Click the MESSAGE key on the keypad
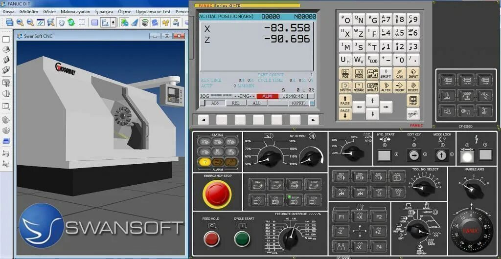Viewport: 501px width, 259px height. tap(359, 87)
